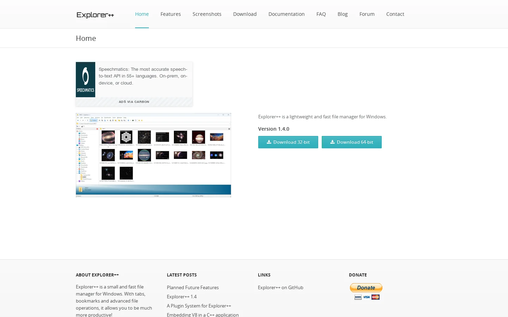This screenshot has height=317, width=508.
Task: Click the lightweight file manager description text
Action: [322, 117]
